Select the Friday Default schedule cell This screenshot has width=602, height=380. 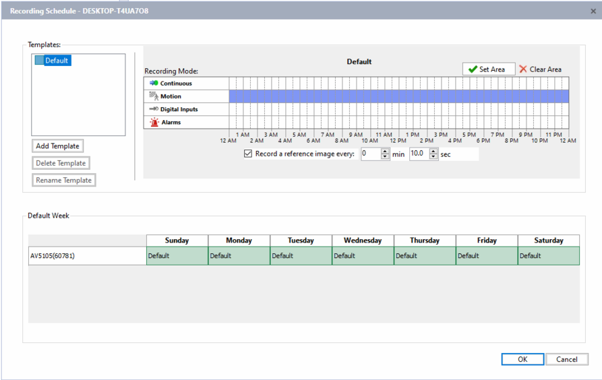487,256
